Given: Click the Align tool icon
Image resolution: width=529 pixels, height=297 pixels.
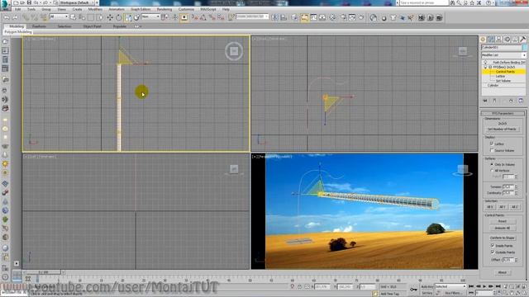Looking at the screenshot, I should coord(284,17).
